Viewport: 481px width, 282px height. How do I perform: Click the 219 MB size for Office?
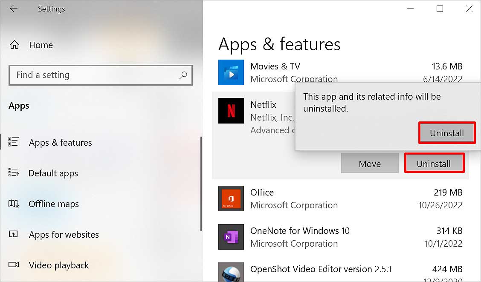(x=448, y=193)
